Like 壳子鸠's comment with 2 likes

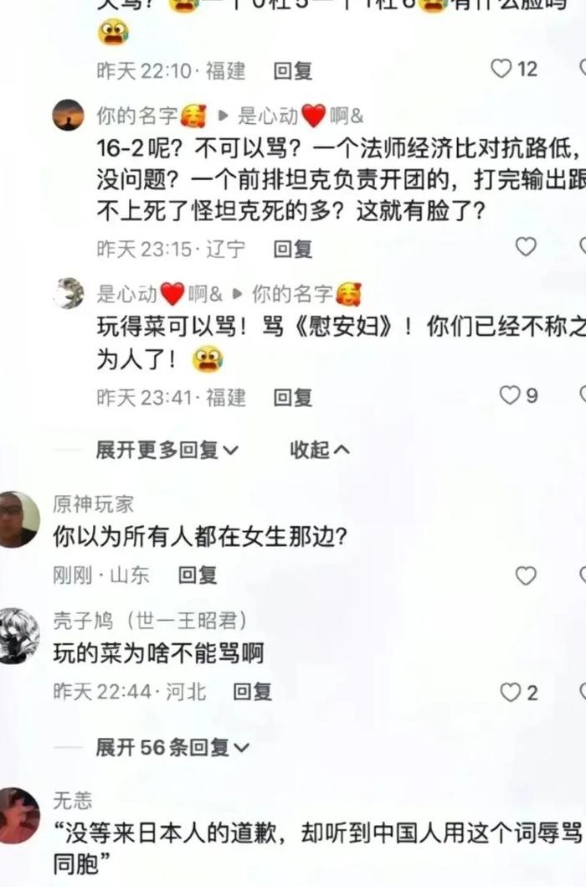511,692
